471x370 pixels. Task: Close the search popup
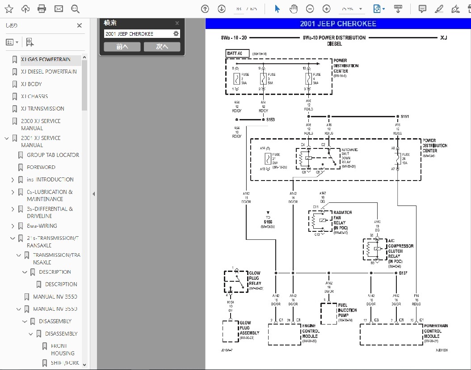point(177,23)
